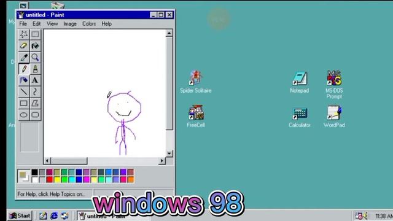Click the clock in system tray
The width and height of the screenshot is (393, 221).
coord(383,216)
